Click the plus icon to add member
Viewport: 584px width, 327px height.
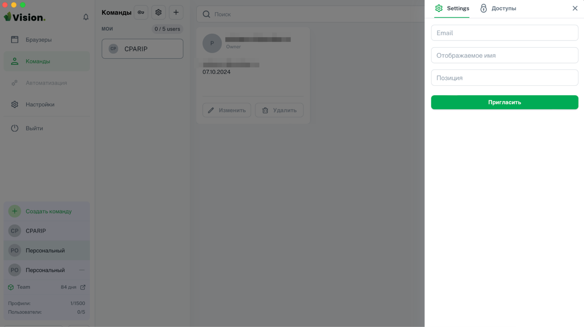(176, 12)
